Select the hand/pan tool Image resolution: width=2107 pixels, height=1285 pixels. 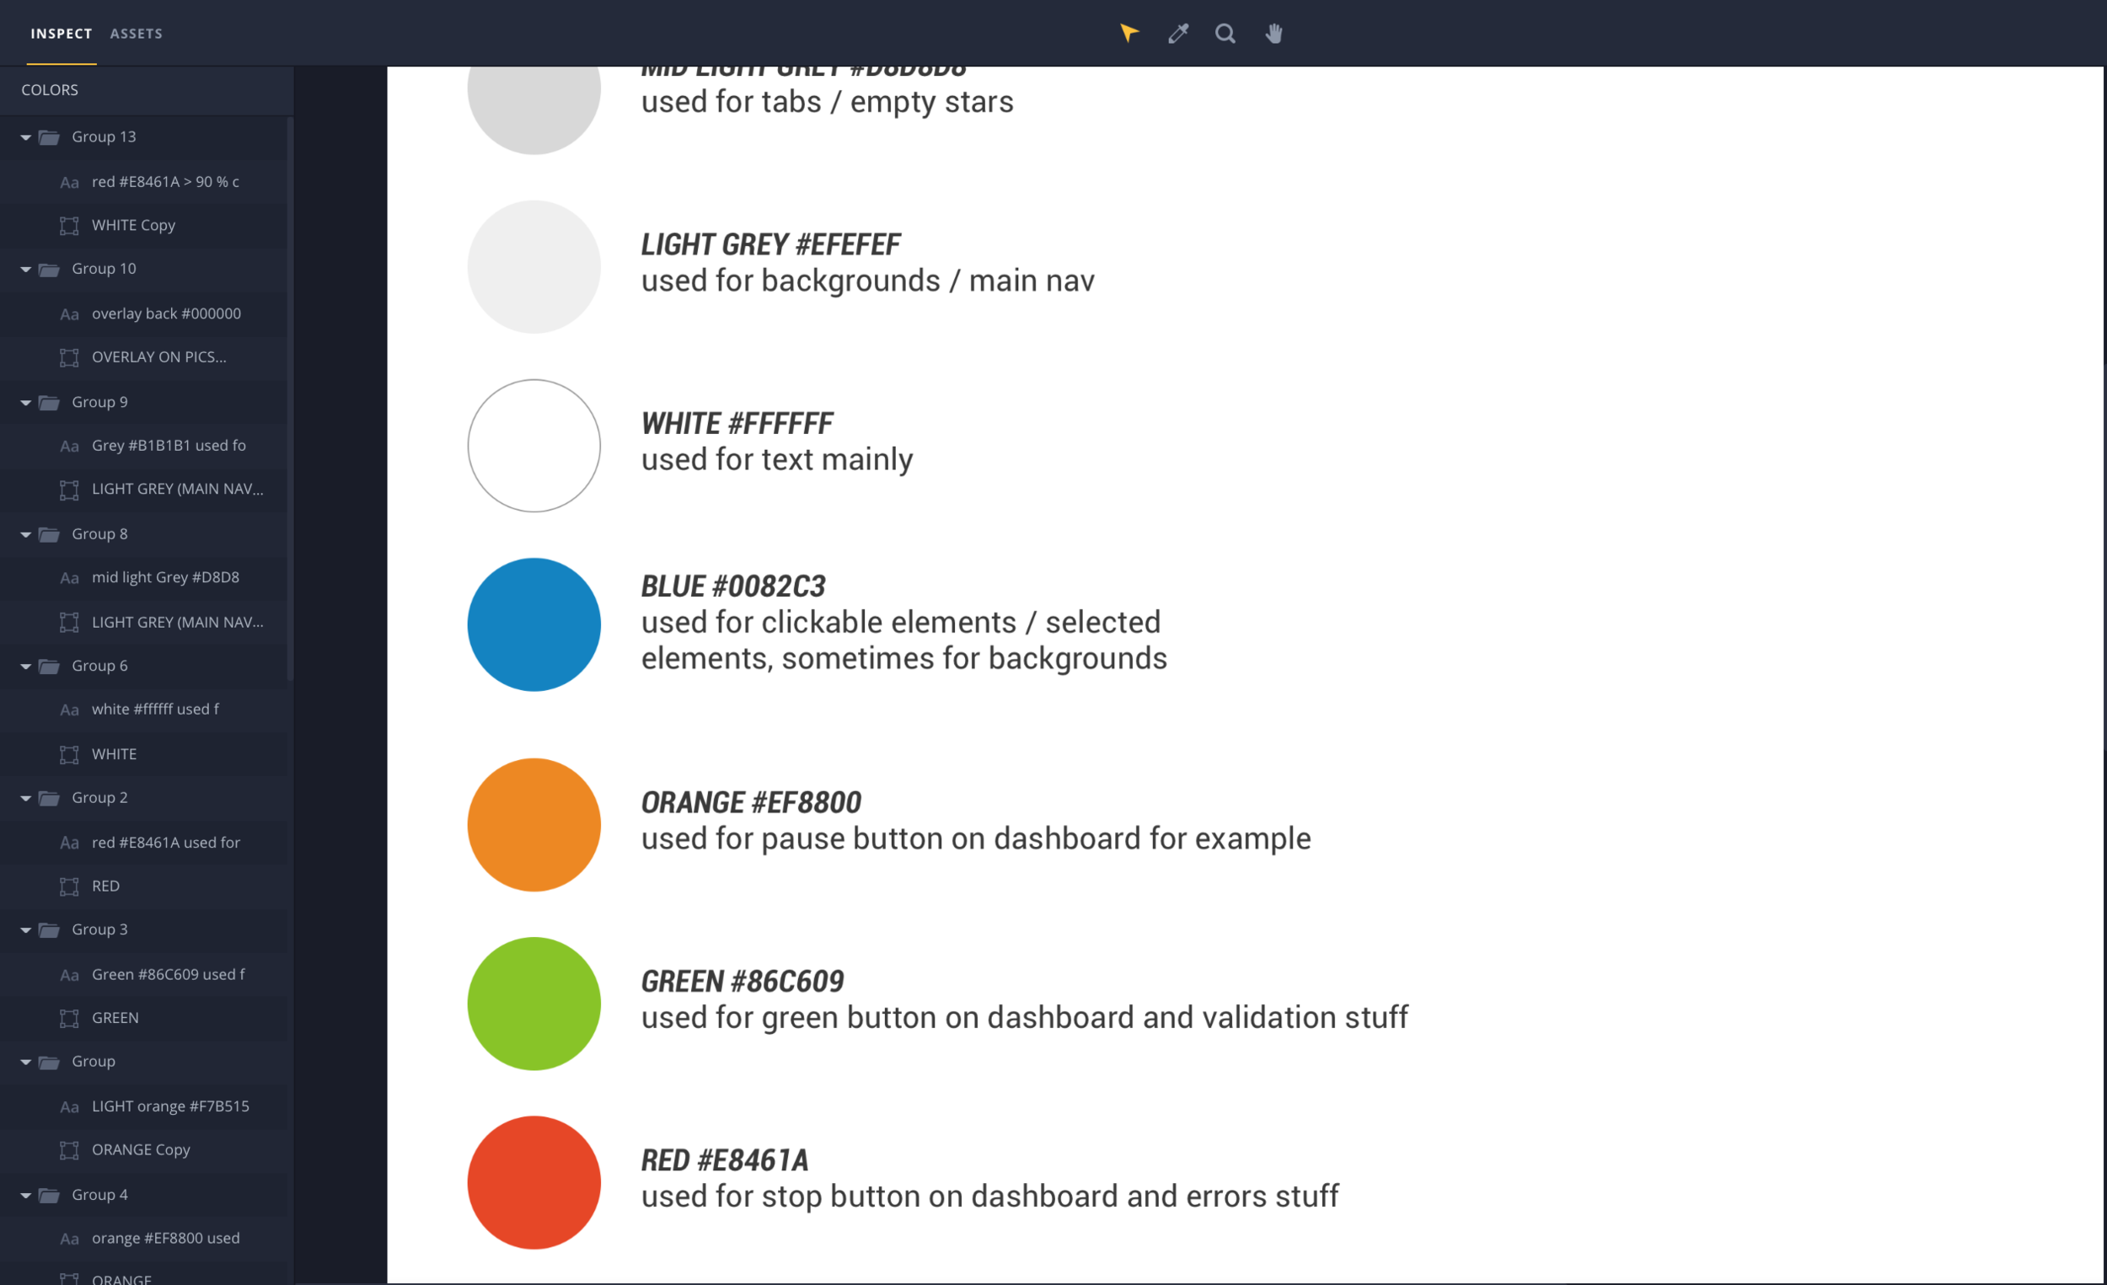[1276, 33]
